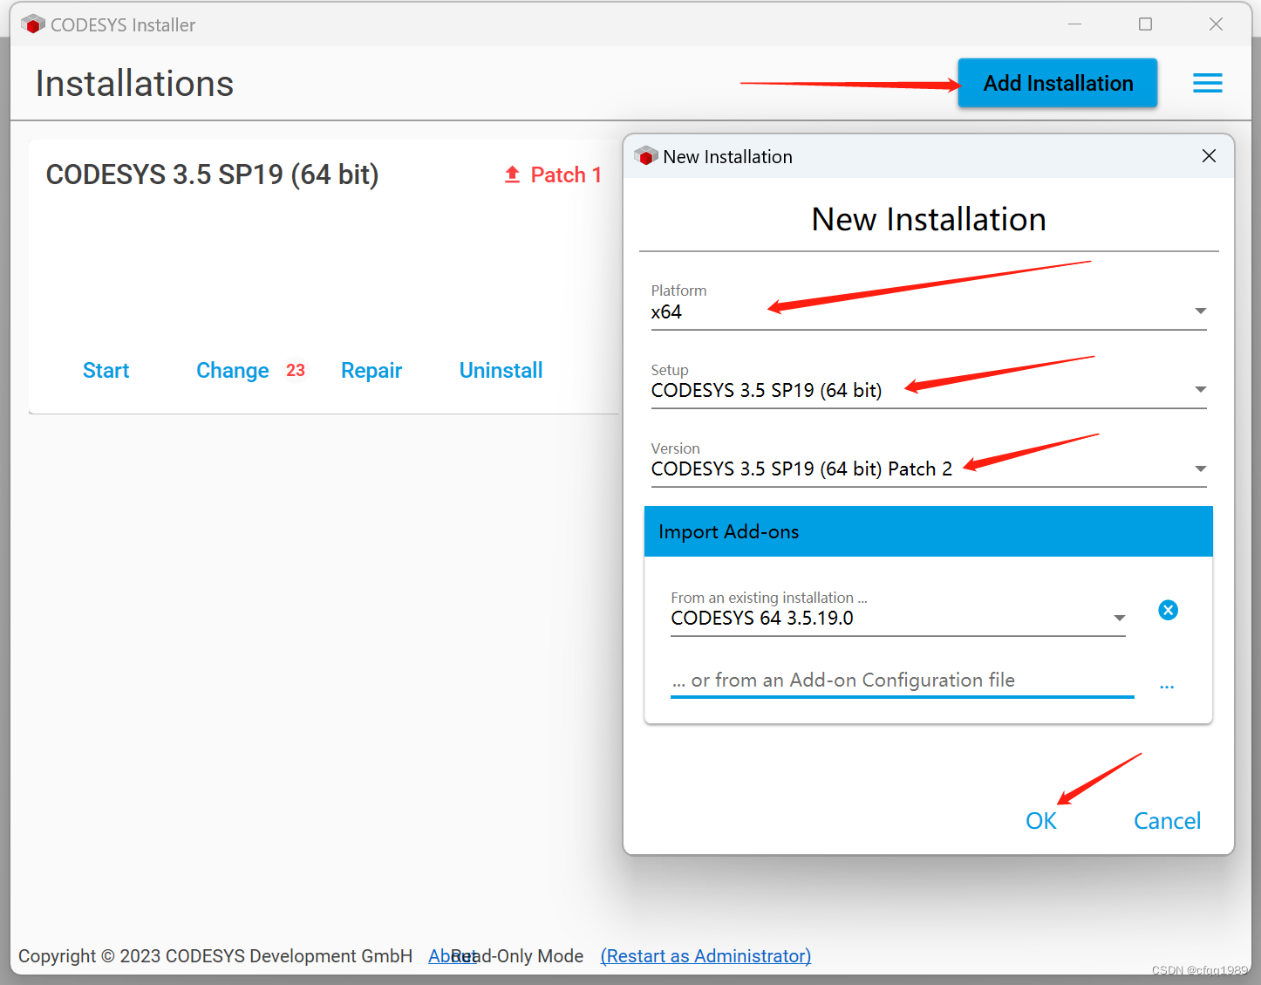Viewport: 1261px width, 985px height.
Task: Confirm New Installation with OK
Action: point(1040,821)
